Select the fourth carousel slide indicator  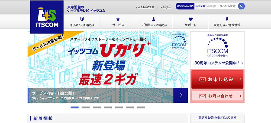pos(108,108)
